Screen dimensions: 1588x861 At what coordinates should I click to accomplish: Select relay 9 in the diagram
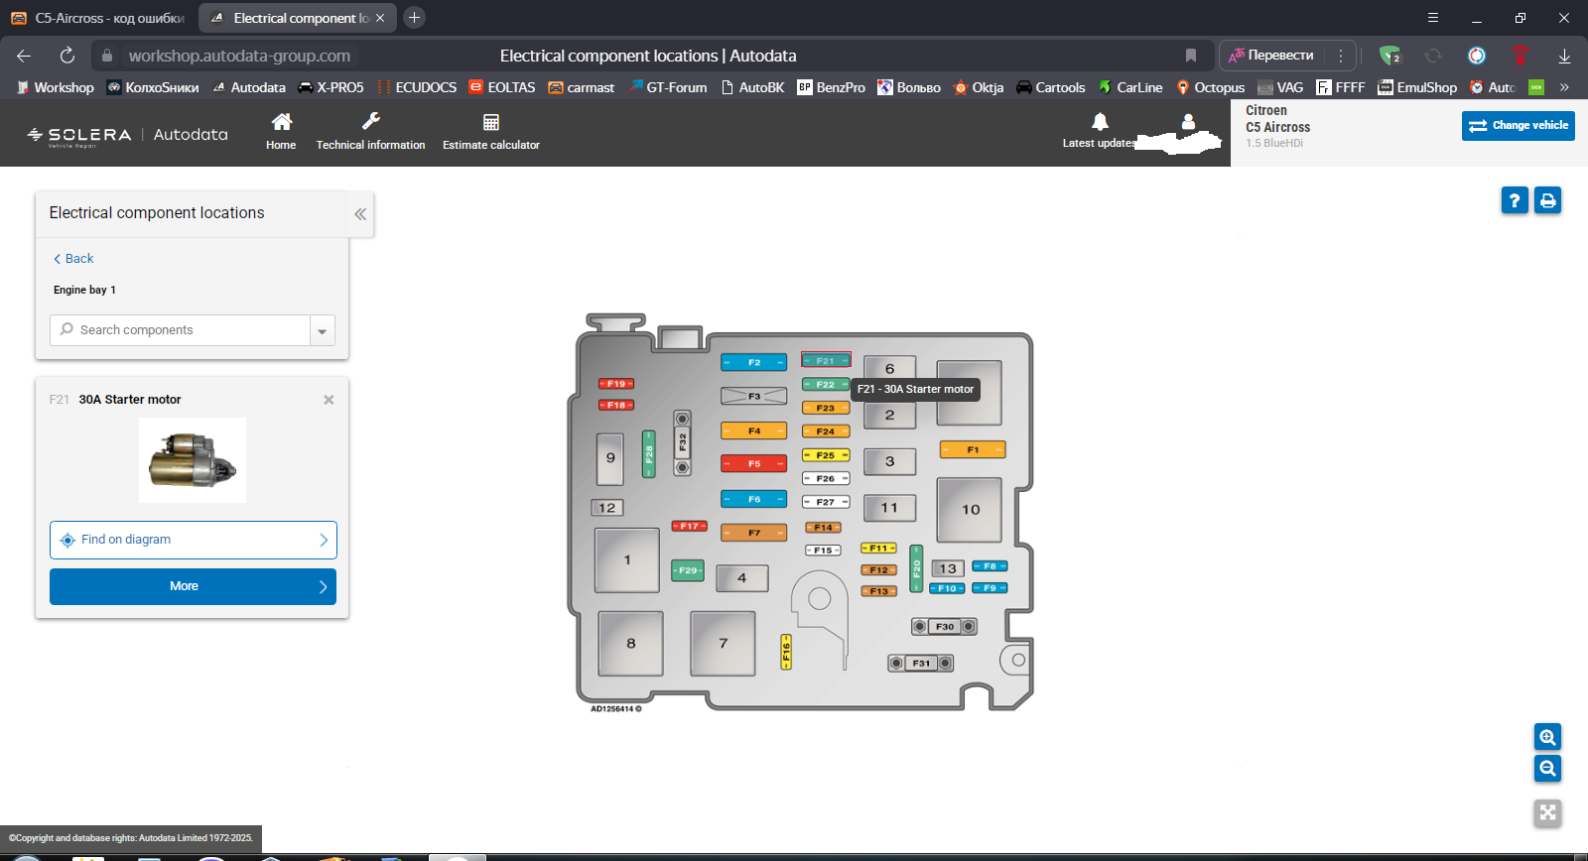click(x=610, y=457)
